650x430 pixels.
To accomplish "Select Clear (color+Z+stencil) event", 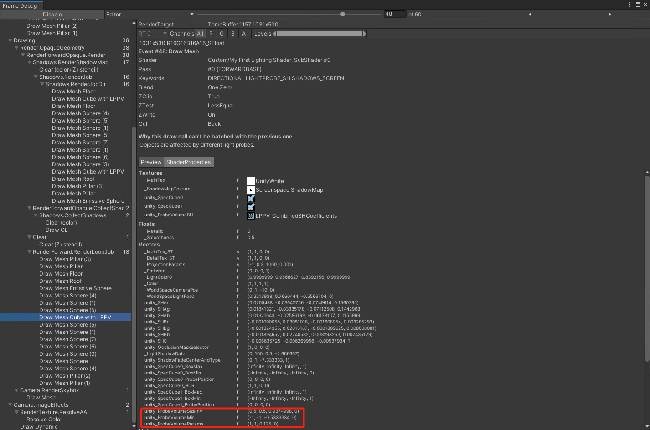I will click(69, 70).
